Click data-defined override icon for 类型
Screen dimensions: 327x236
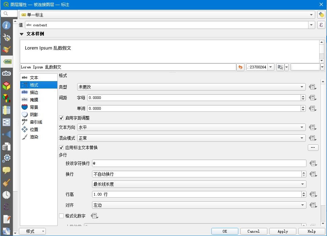pyautogui.click(x=313, y=87)
